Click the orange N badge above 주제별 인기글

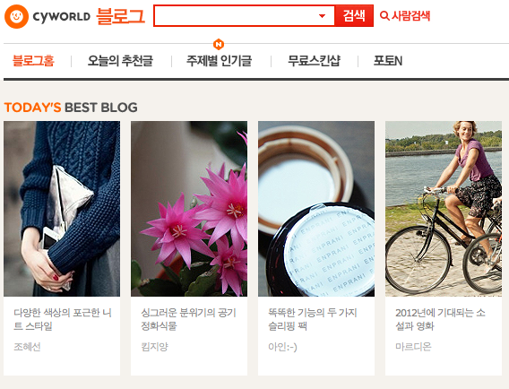219,44
